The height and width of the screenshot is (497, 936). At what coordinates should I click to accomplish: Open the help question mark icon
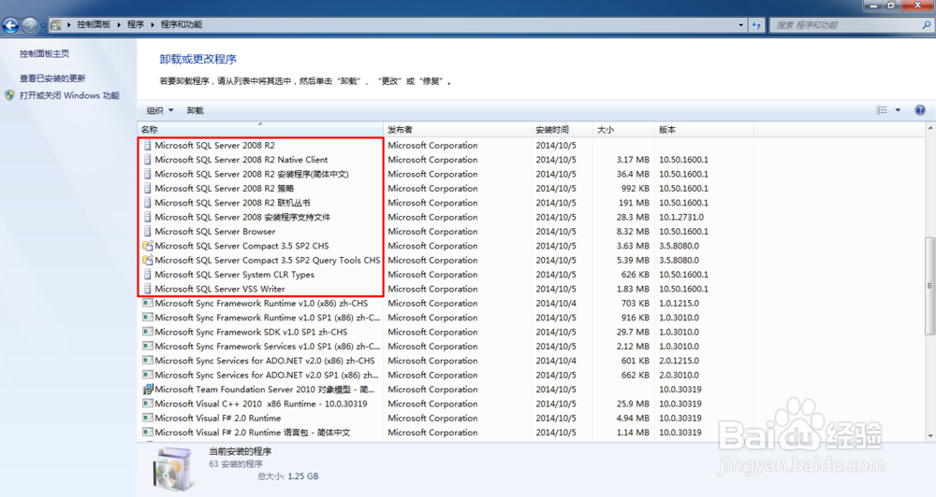(920, 110)
